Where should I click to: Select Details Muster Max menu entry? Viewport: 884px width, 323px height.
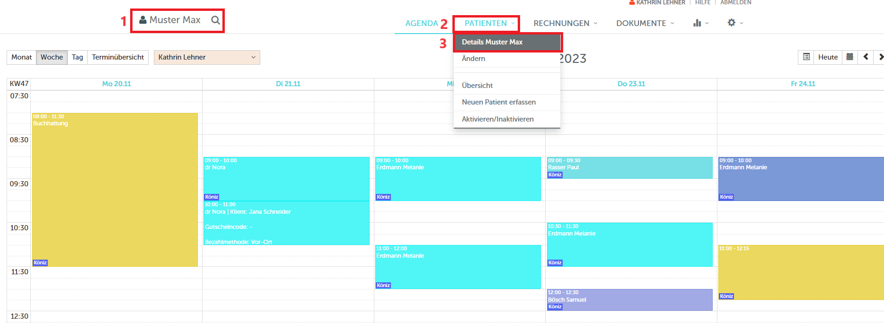507,42
